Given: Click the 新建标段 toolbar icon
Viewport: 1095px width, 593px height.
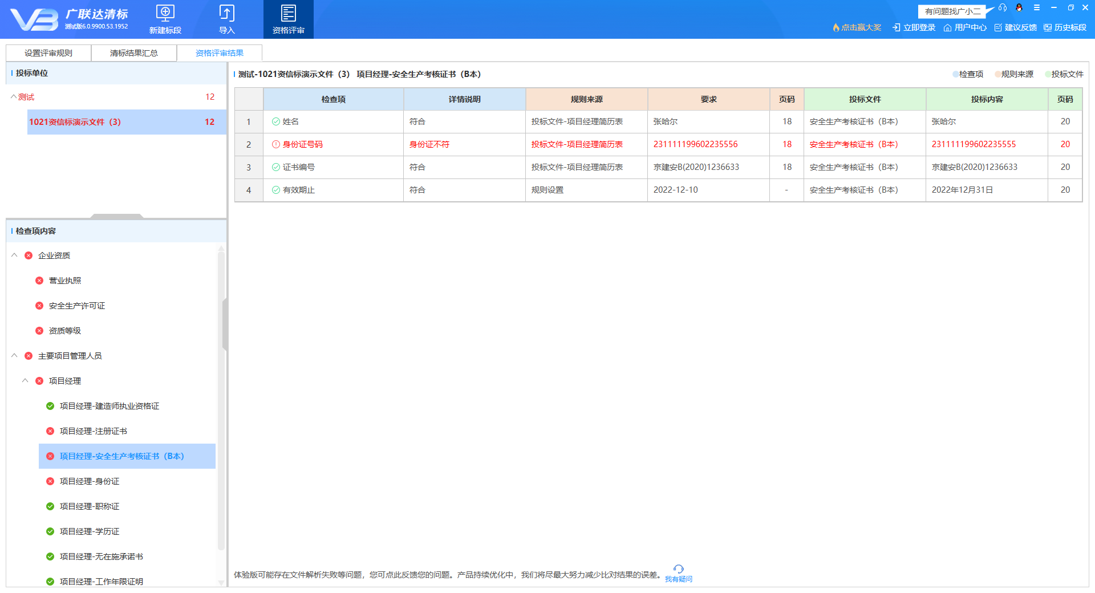Looking at the screenshot, I should (165, 19).
